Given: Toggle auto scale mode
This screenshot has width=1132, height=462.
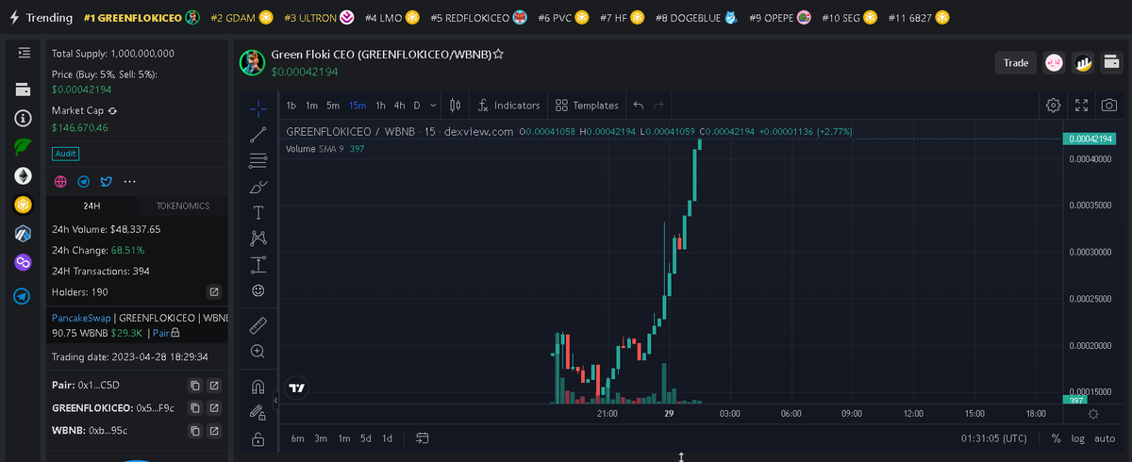Looking at the screenshot, I should click(x=1105, y=438).
